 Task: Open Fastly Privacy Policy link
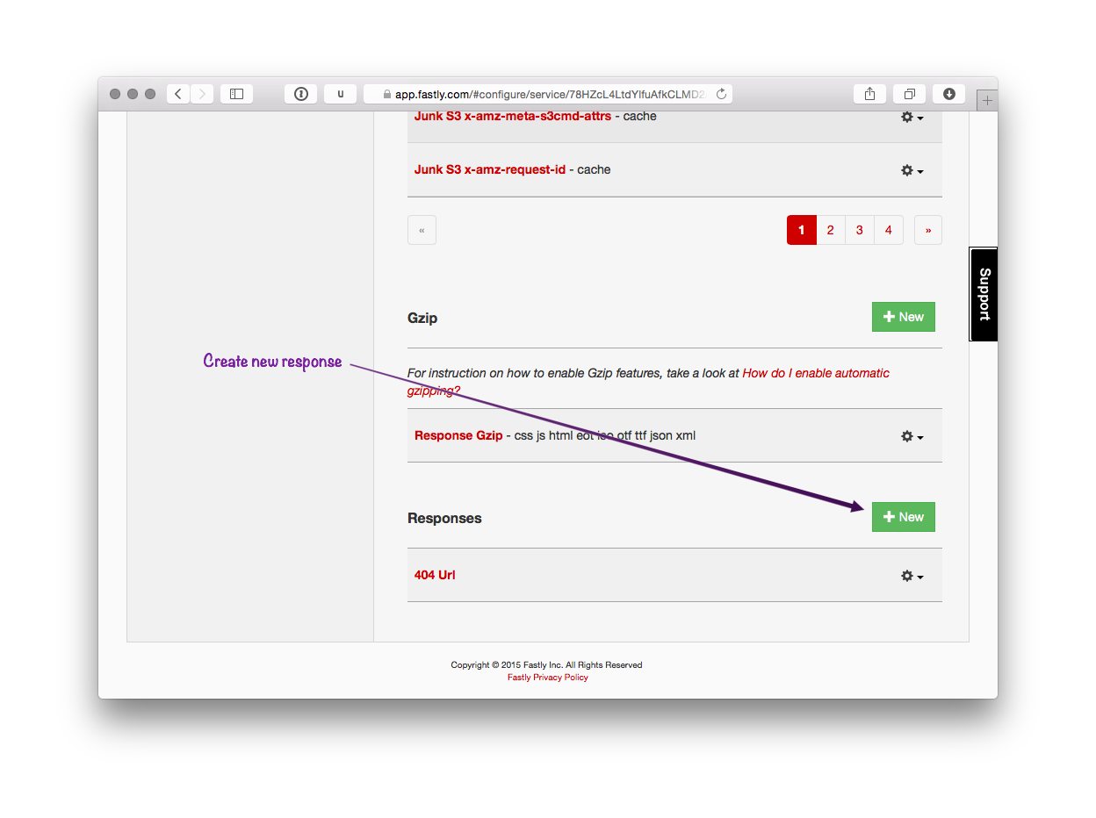point(548,678)
